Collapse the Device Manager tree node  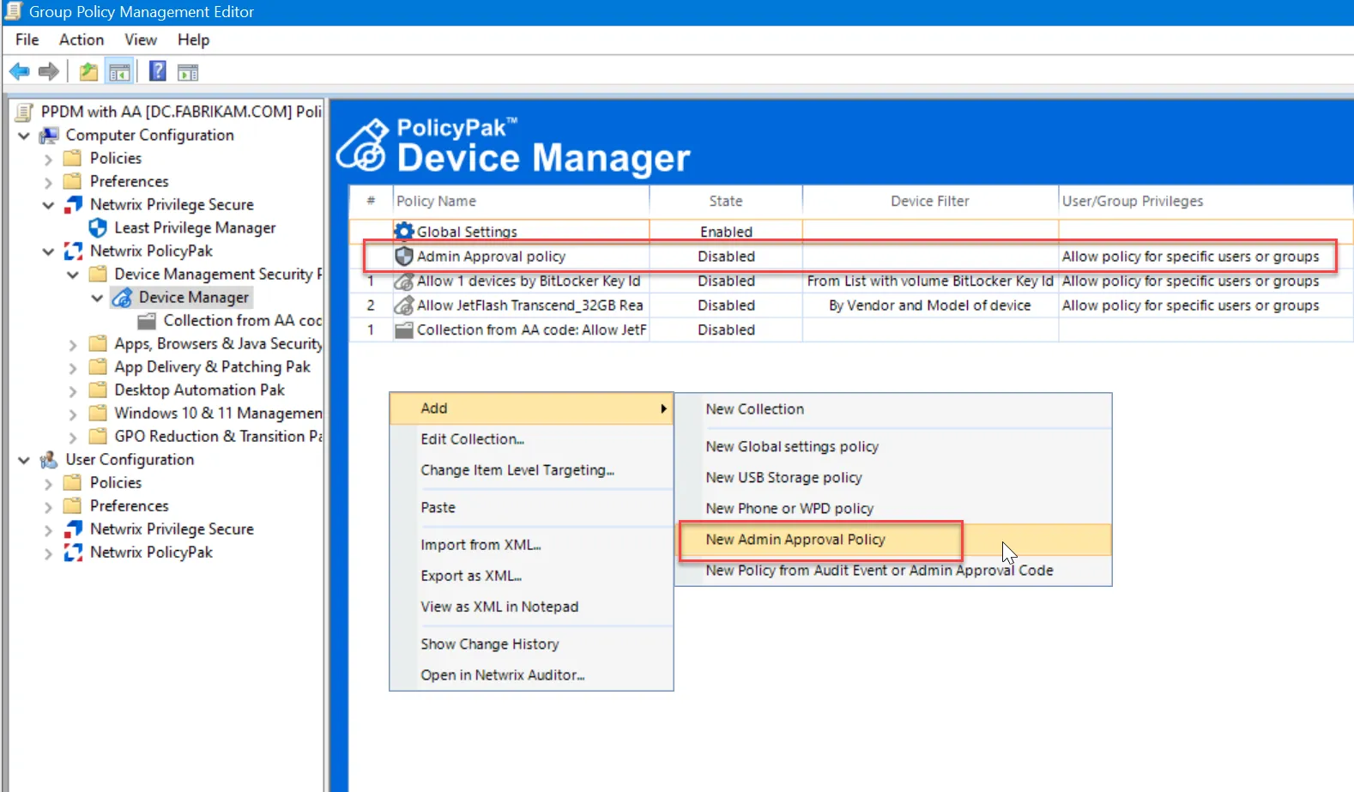[97, 298]
